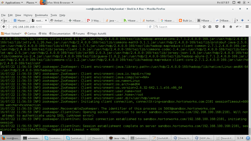The image size is (251, 141).
Task: Open the View menu
Action: (18, 15)
